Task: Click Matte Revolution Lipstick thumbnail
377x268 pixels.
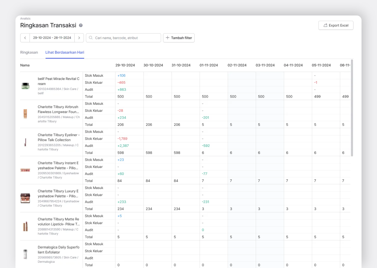Action: [25, 226]
